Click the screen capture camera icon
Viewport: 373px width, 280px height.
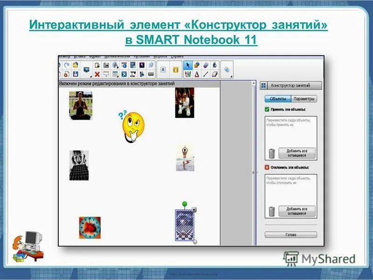point(106,65)
